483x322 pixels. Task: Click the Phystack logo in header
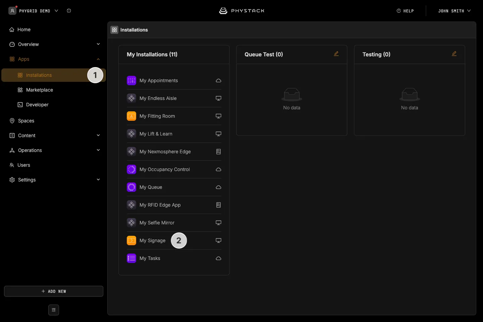point(241,11)
